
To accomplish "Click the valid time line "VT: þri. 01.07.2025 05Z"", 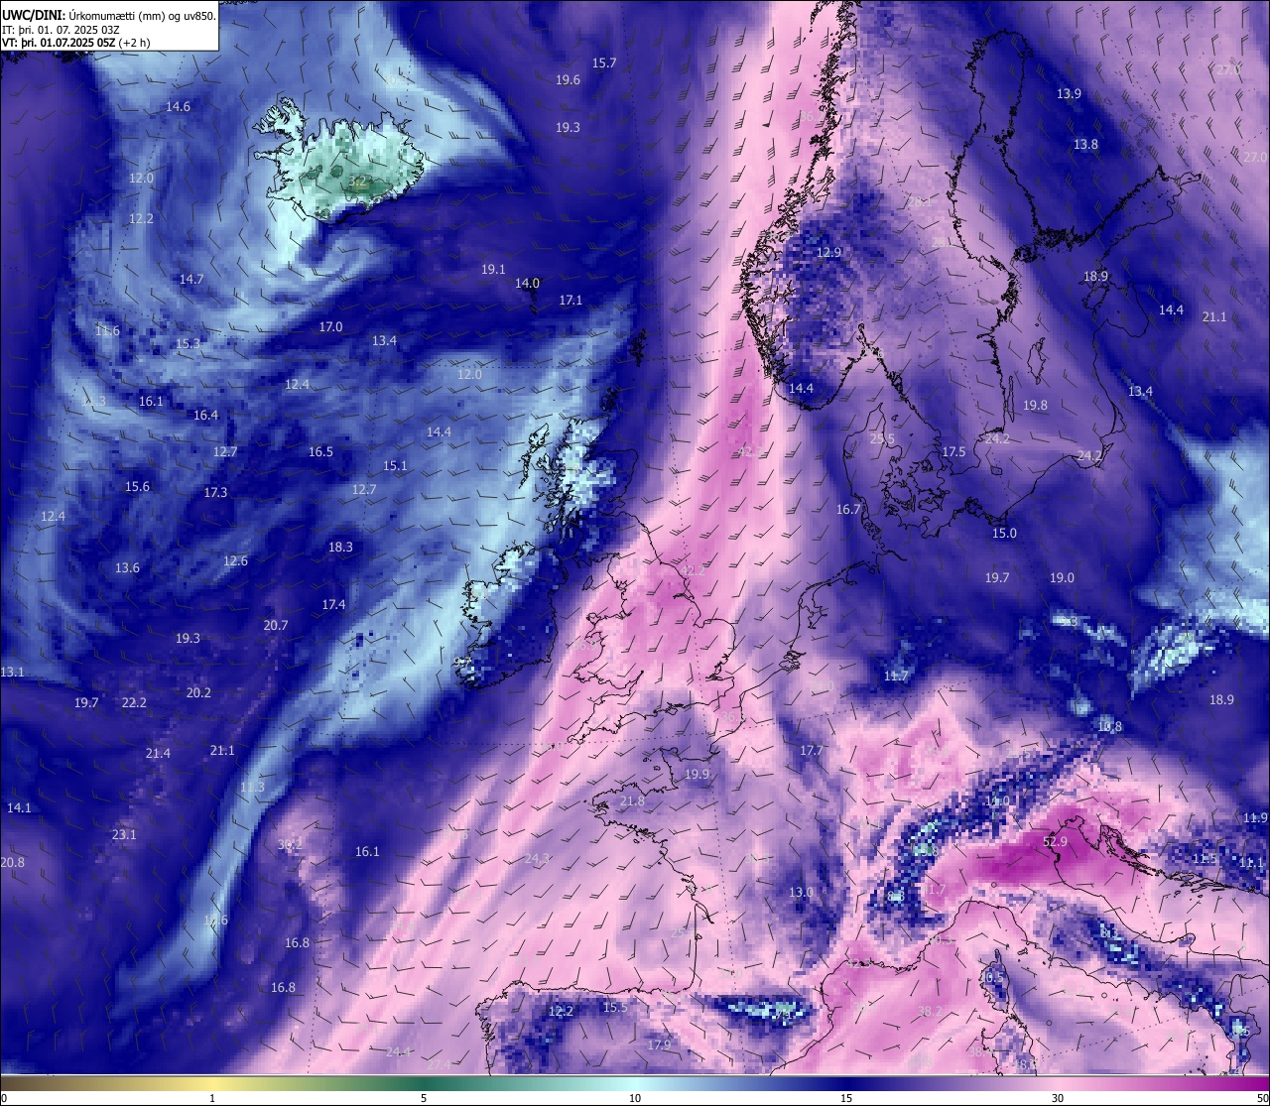I will click(x=60, y=43).
